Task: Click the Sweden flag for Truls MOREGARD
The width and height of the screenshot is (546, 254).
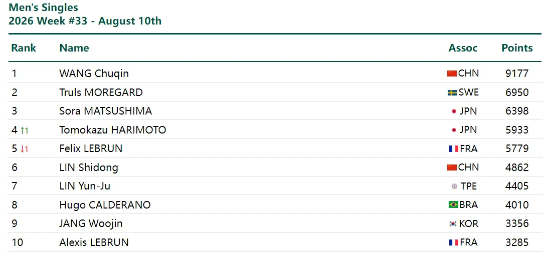Action: coord(452,92)
